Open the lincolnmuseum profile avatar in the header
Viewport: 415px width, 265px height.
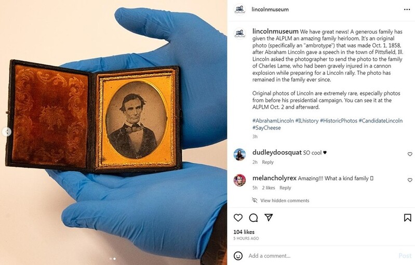point(240,9)
